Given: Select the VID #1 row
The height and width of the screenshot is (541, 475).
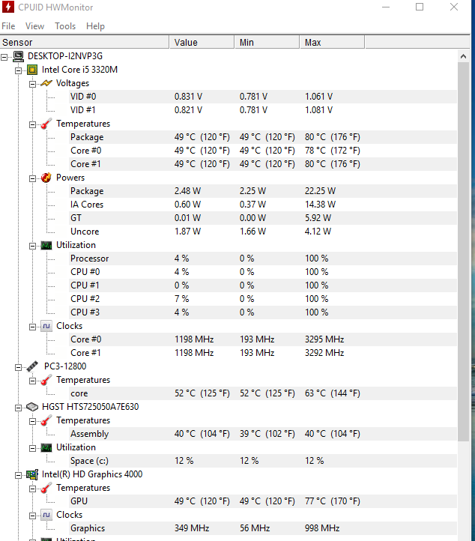Looking at the screenshot, I should coord(263,110).
